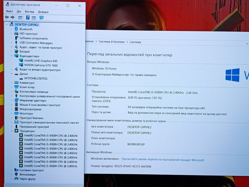The width and height of the screenshot is (249, 187).
Task: Select the Пристрої безпеки icon
Action: click(17, 118)
